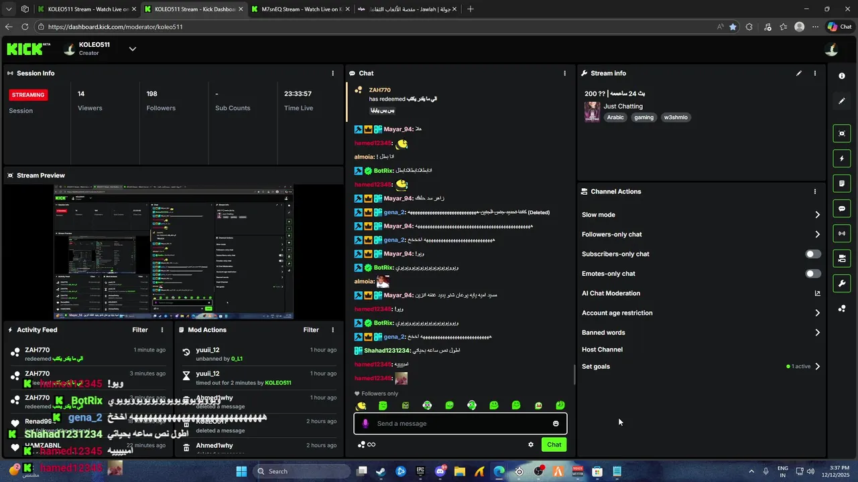The height and width of the screenshot is (482, 858).
Task: Click the gaming tag
Action: [643, 117]
